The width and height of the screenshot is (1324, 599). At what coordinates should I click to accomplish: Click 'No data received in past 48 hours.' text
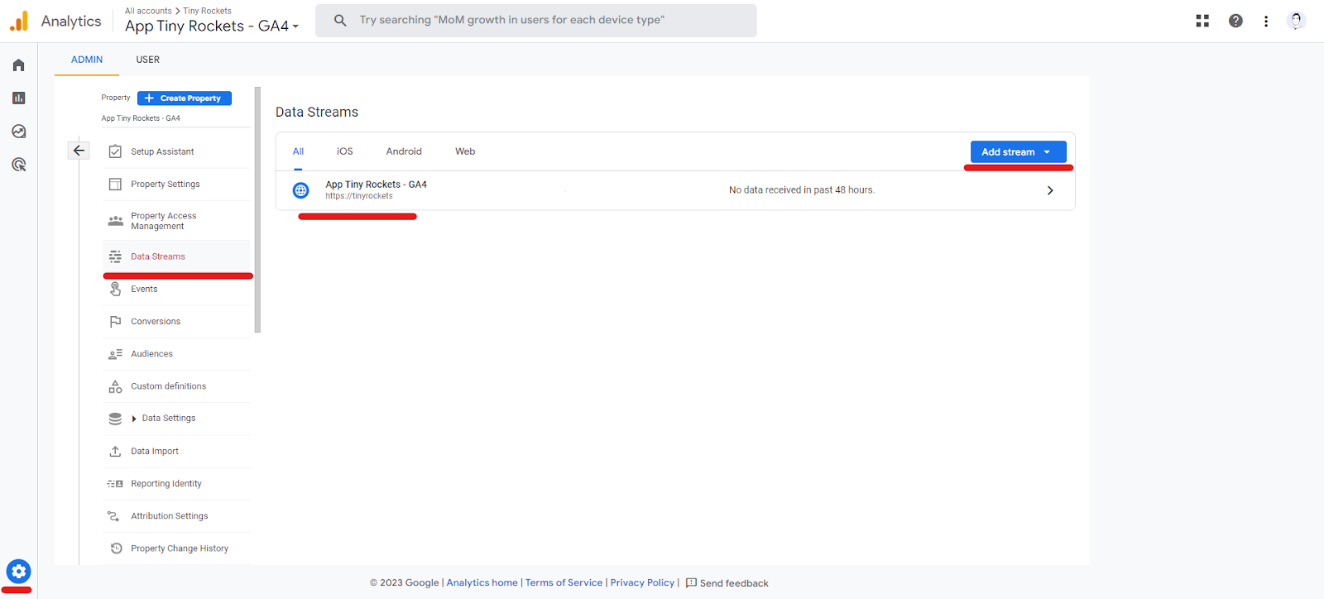point(801,190)
